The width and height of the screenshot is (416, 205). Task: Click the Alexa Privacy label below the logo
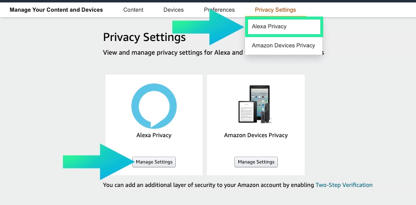click(x=154, y=135)
